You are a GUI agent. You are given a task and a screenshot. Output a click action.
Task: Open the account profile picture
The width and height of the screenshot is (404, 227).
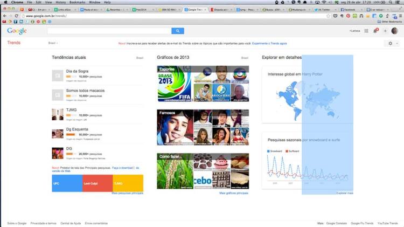394,31
